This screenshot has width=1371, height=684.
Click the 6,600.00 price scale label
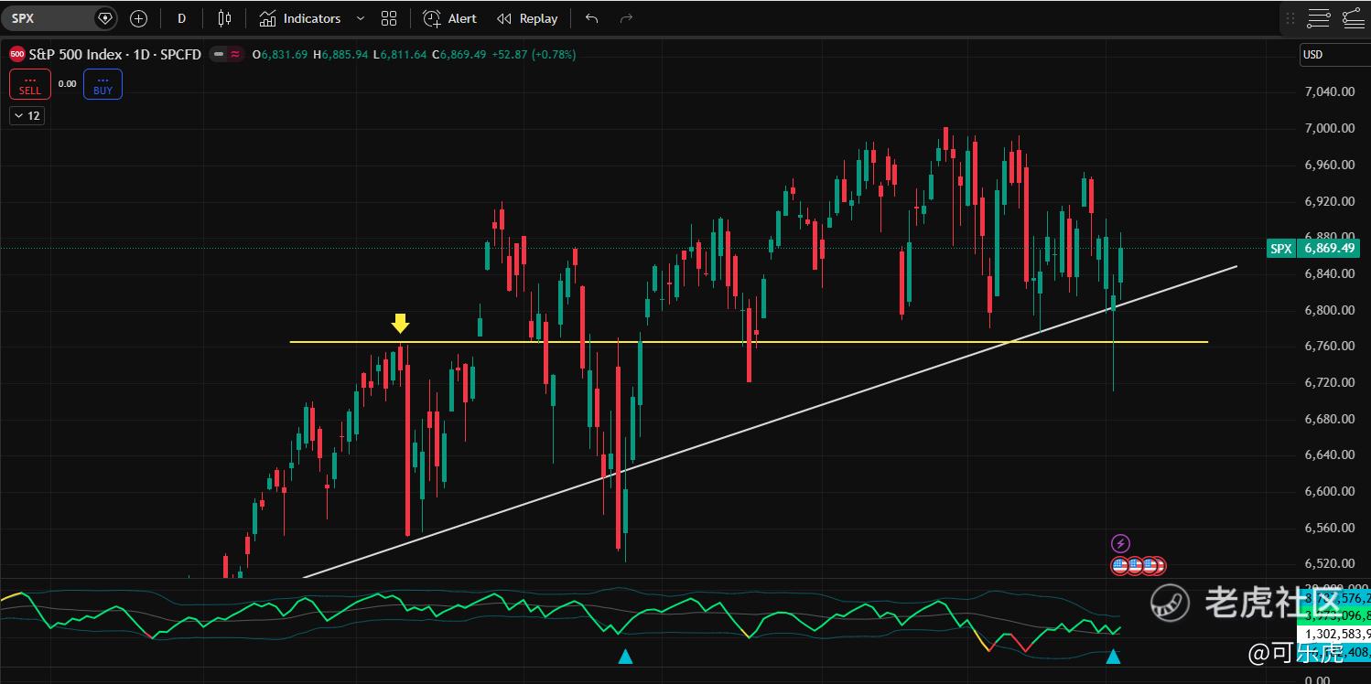[1329, 491]
